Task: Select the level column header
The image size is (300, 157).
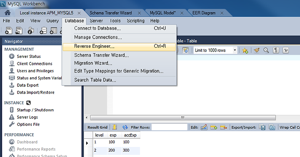Action: [99, 135]
